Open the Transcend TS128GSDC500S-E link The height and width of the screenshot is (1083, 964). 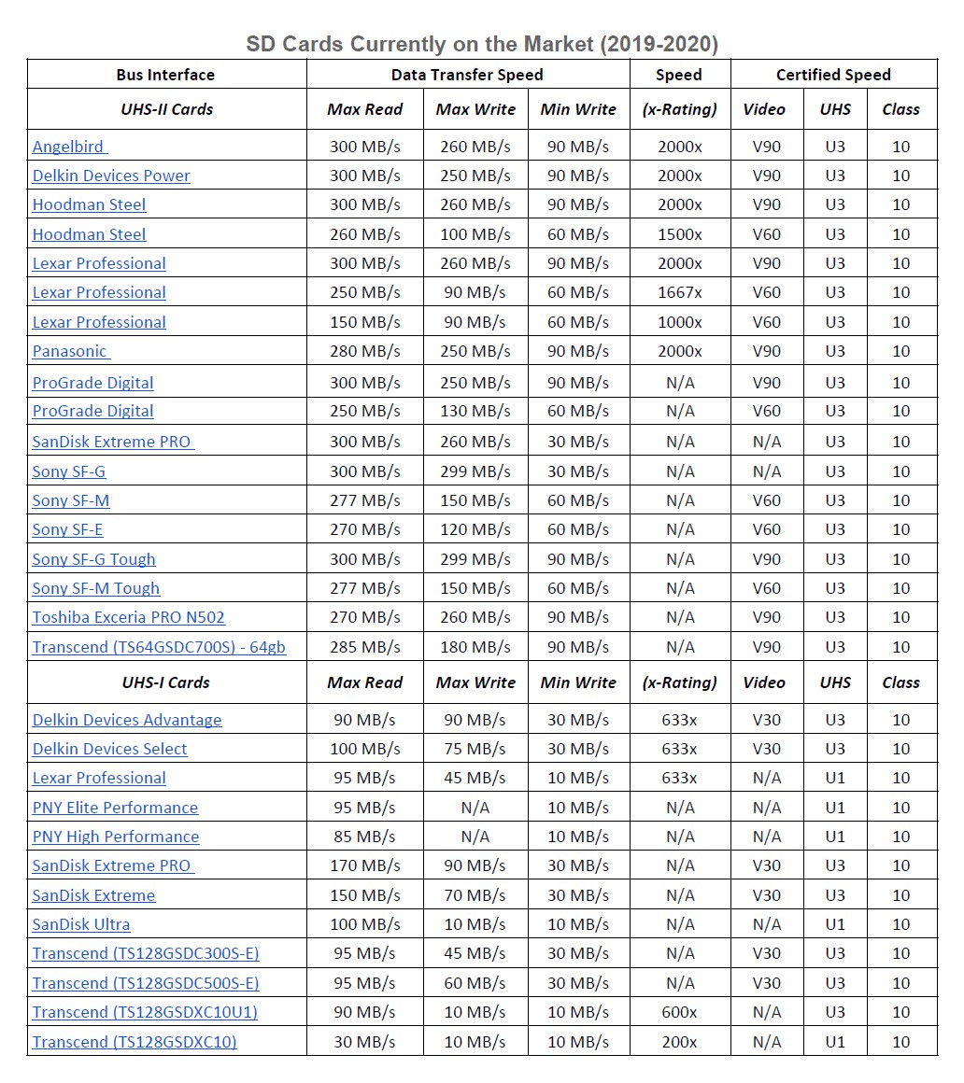[x=146, y=983]
